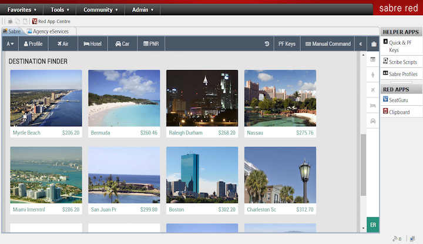The image size is (423, 244).
Task: Click the airplane icon in side rail
Action: pos(373,90)
